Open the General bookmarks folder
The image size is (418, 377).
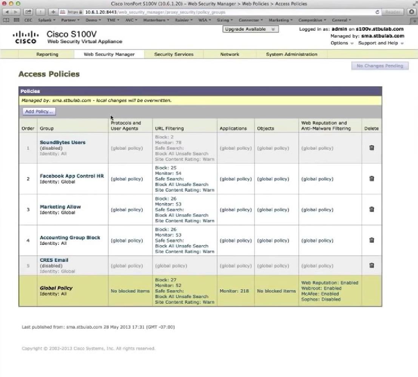(x=341, y=20)
